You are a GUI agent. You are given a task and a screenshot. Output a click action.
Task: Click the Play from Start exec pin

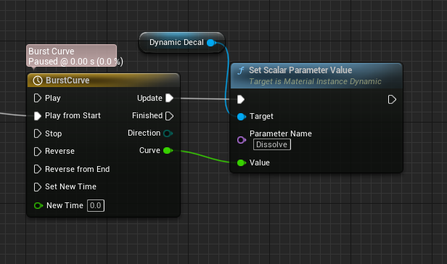[37, 116]
